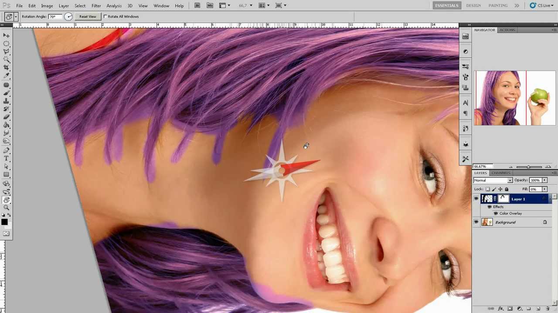Viewport: 558px width, 313px height.
Task: Expand more workspaces chevron
Action: [x=517, y=5]
